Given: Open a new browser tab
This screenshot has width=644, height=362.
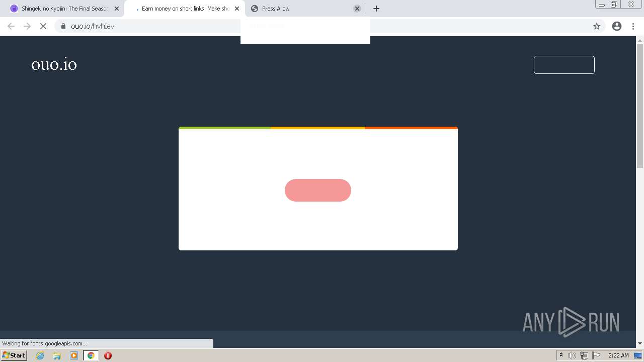Looking at the screenshot, I should coord(376,9).
